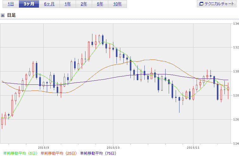Click the 134 price axis label
This screenshot has height=156, width=239.
pos(236,24)
